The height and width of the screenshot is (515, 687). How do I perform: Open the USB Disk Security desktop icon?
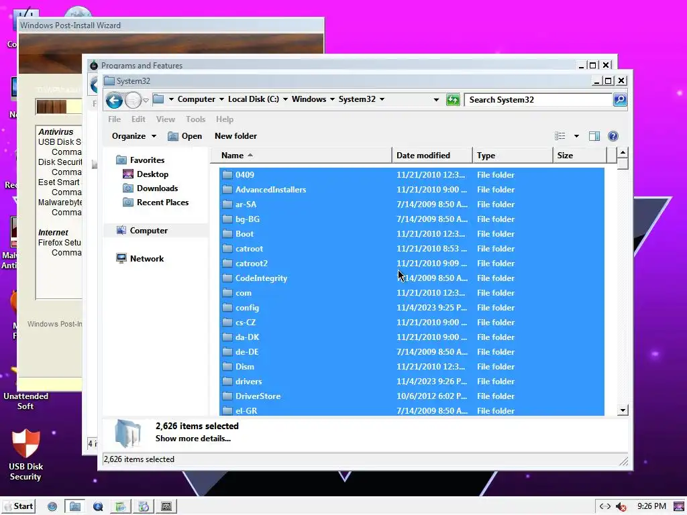pyautogui.click(x=25, y=455)
